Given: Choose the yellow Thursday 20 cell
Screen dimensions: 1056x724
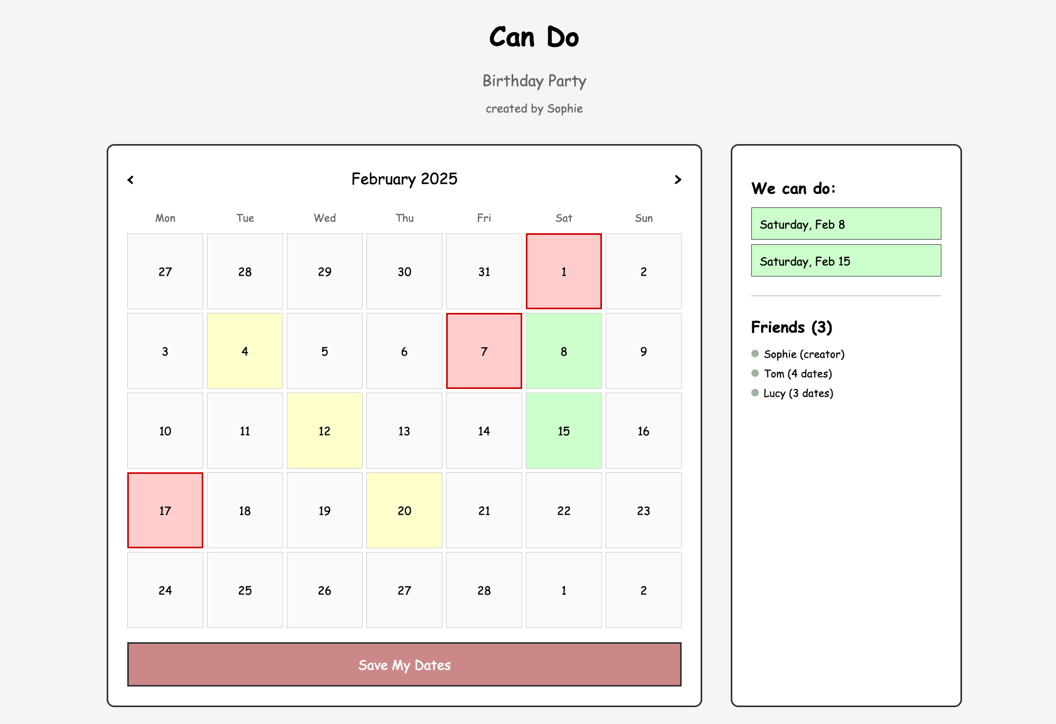Looking at the screenshot, I should (404, 510).
